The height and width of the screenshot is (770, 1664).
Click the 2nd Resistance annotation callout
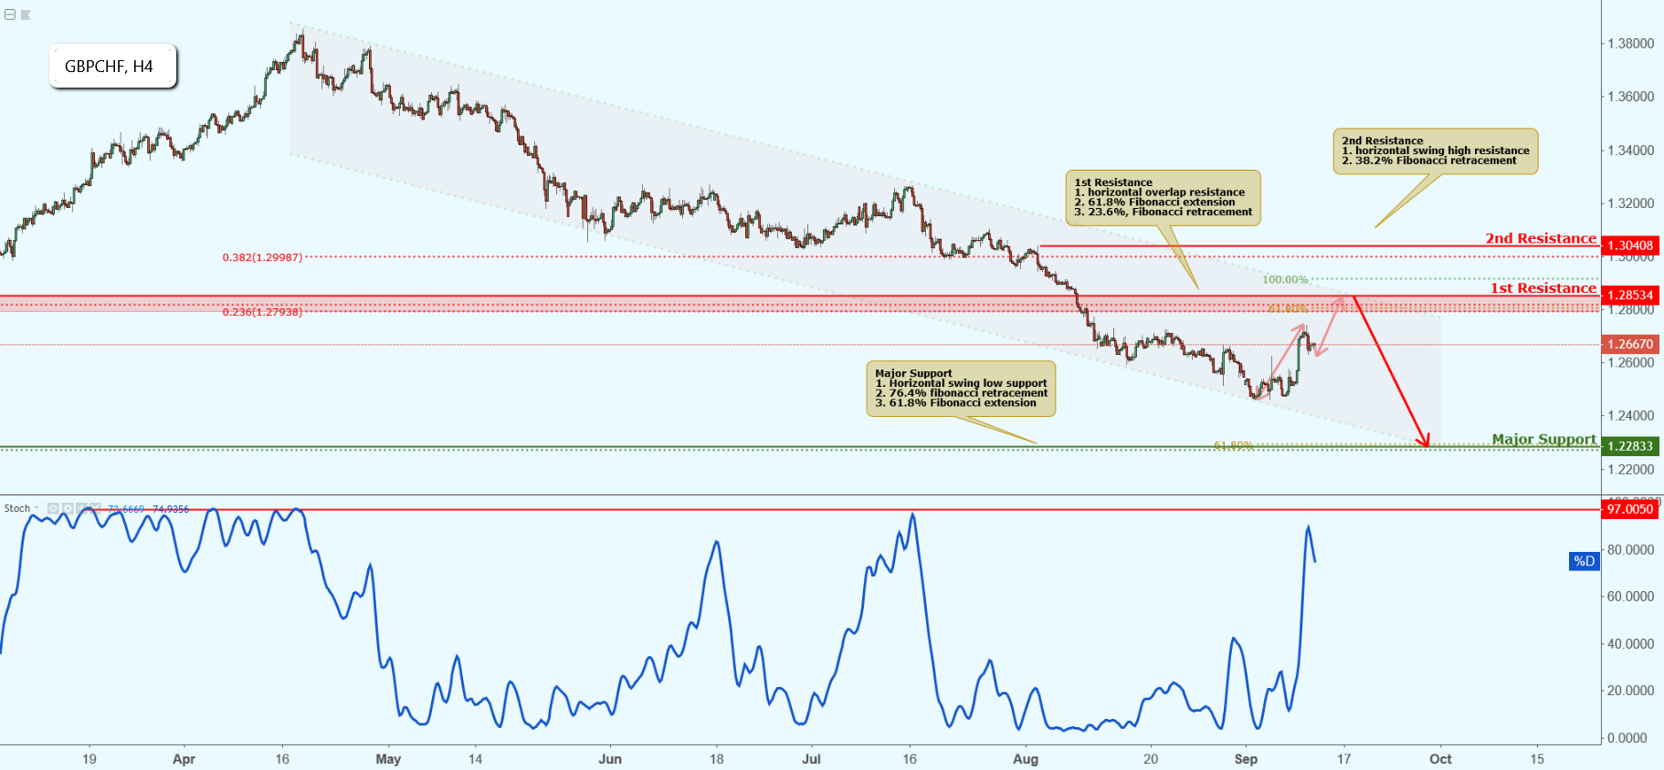(x=1436, y=151)
